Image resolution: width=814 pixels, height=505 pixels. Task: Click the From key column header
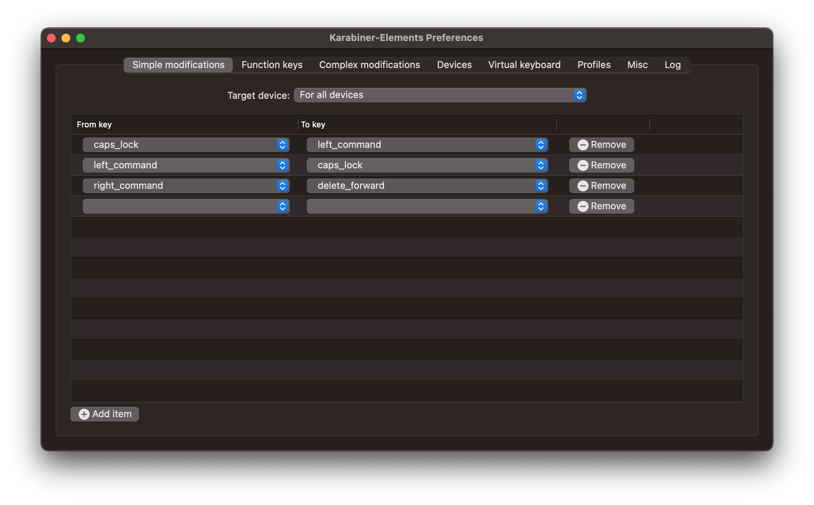[x=94, y=124]
